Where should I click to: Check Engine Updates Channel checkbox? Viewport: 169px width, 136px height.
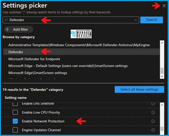[15, 130]
